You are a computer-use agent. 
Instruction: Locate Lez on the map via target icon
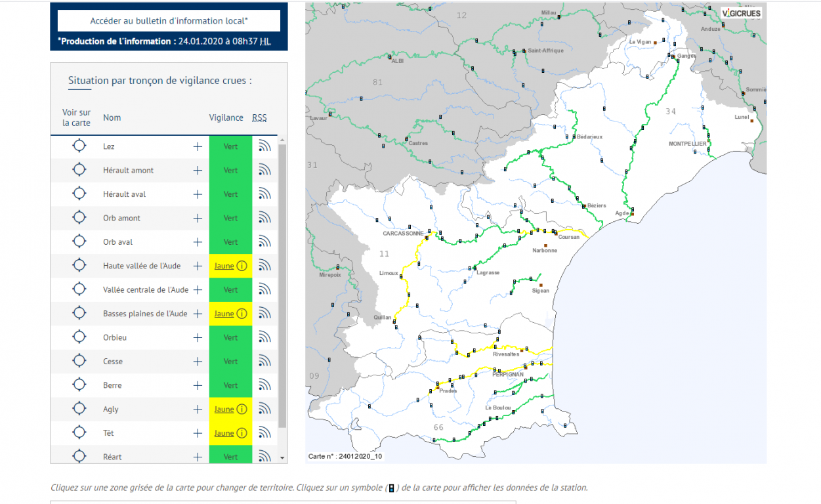click(79, 146)
